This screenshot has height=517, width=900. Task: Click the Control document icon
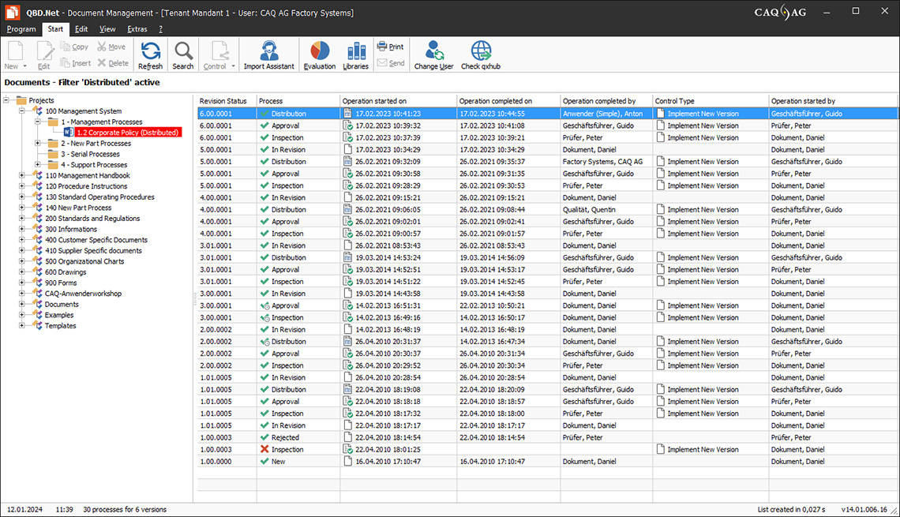coord(219,51)
